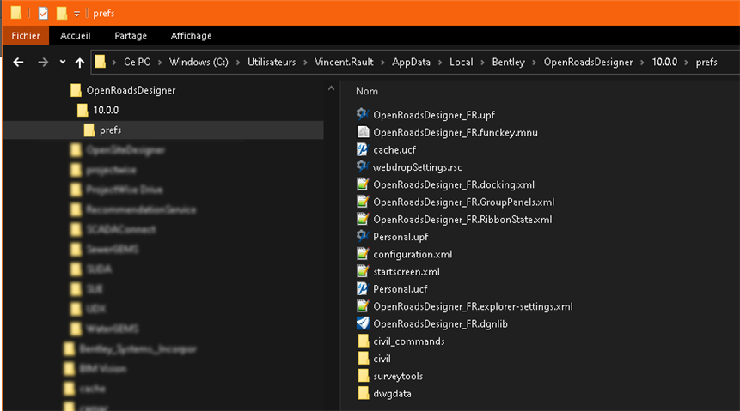The width and height of the screenshot is (740, 411).
Task: Click Utilisateurs breadcrumb
Action: [272, 63]
